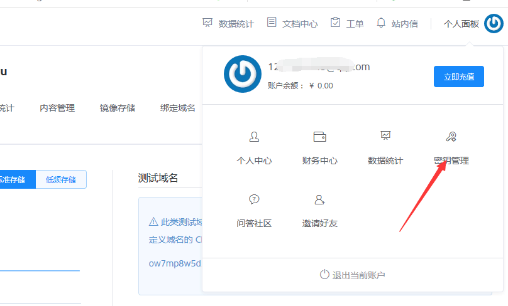
Task: Click the 个人中心 user icon
Action: 254,137
